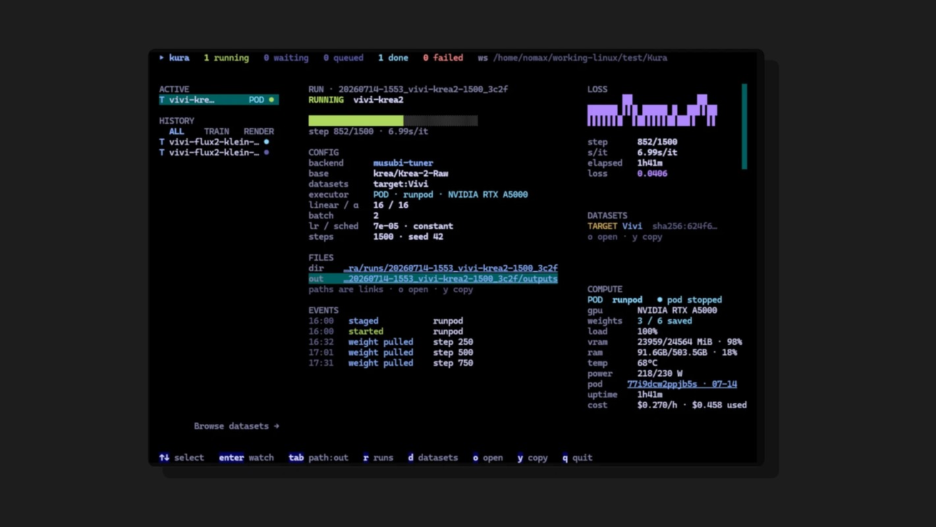Click the TARGET Vivi dataset entry
The height and width of the screenshot is (527, 936).
(615, 226)
